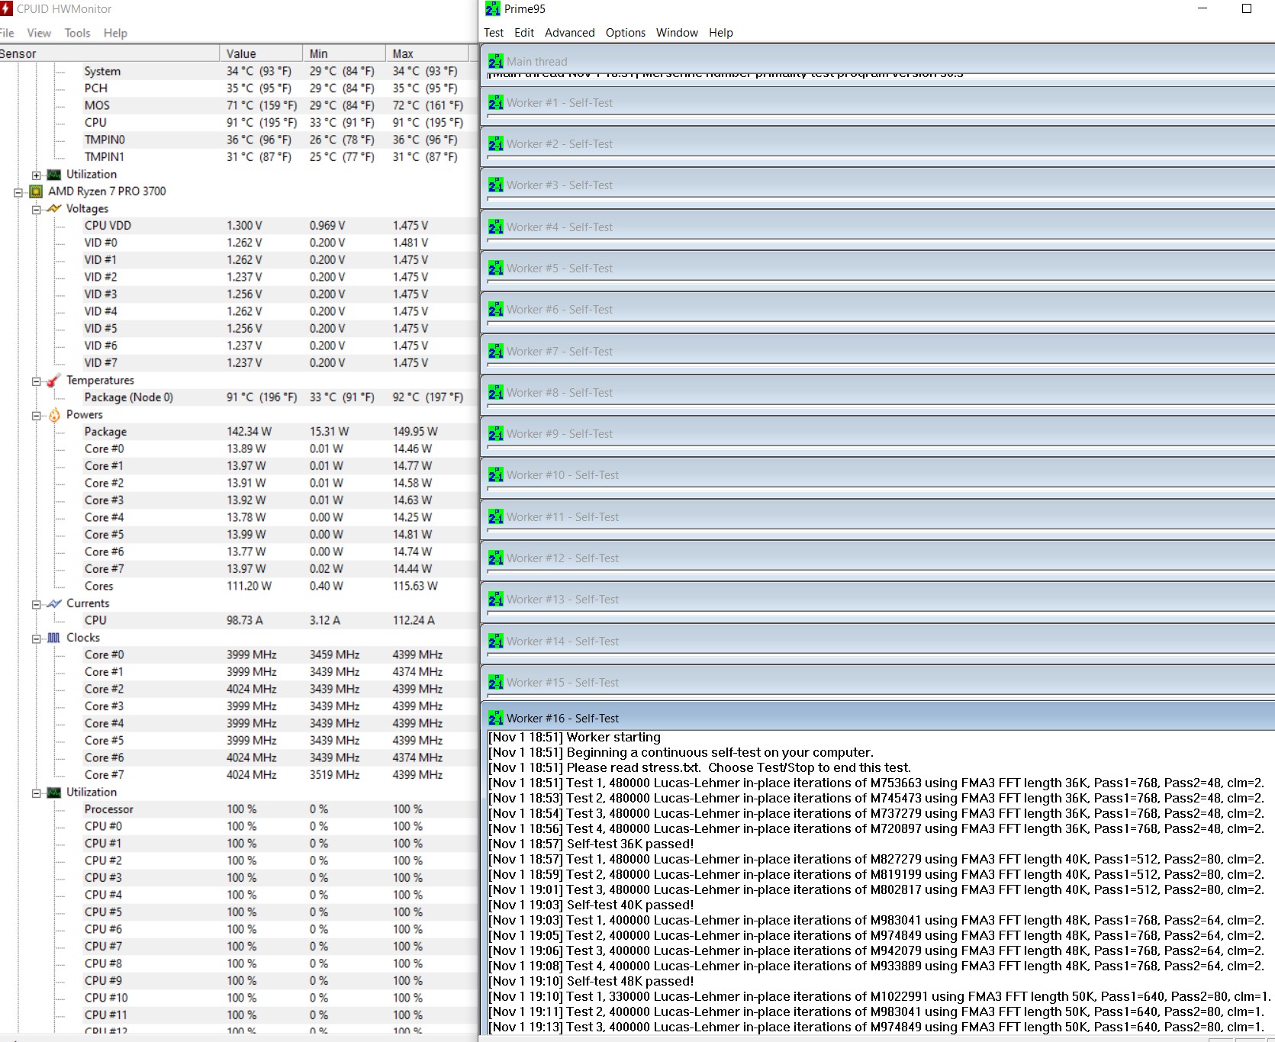Click the Prime95 icon on Worker #14 window

click(x=496, y=641)
